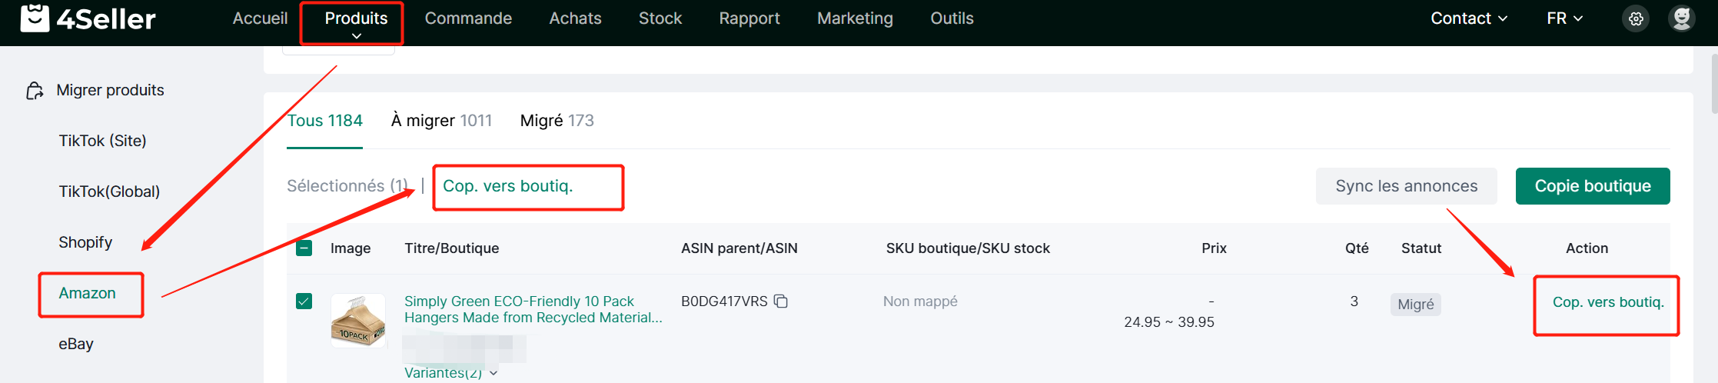1718x383 pixels.
Task: Go to Accueil in the top menu
Action: pos(260,18)
